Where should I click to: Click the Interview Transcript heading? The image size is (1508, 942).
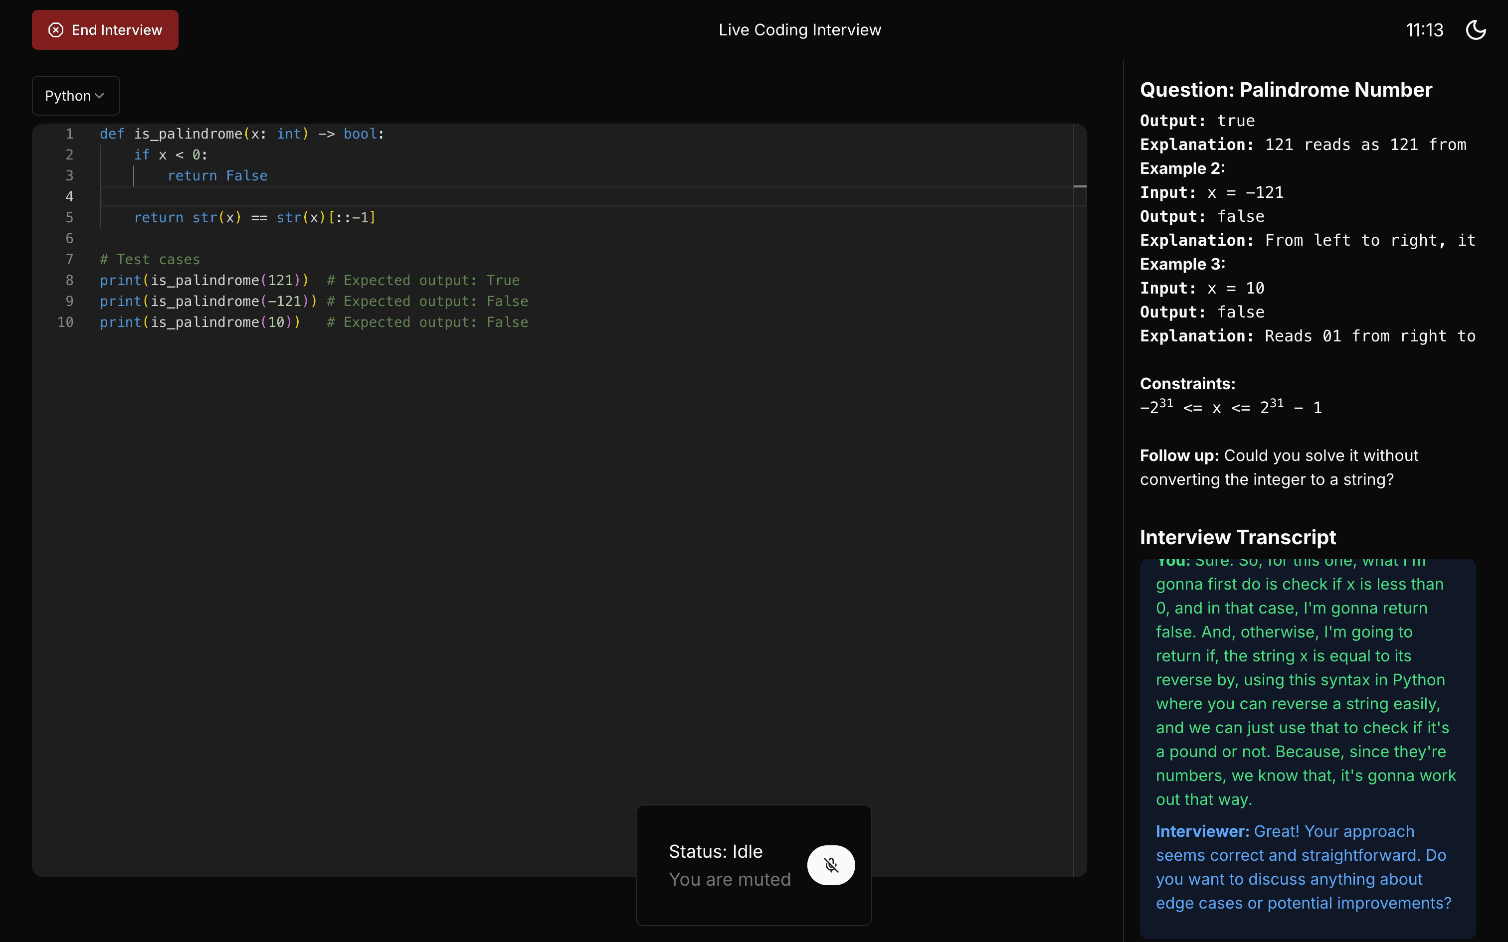tap(1238, 537)
